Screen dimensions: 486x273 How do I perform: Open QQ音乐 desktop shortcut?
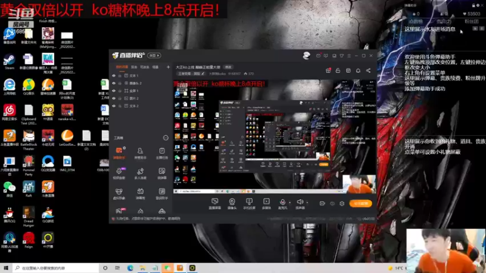(29, 87)
